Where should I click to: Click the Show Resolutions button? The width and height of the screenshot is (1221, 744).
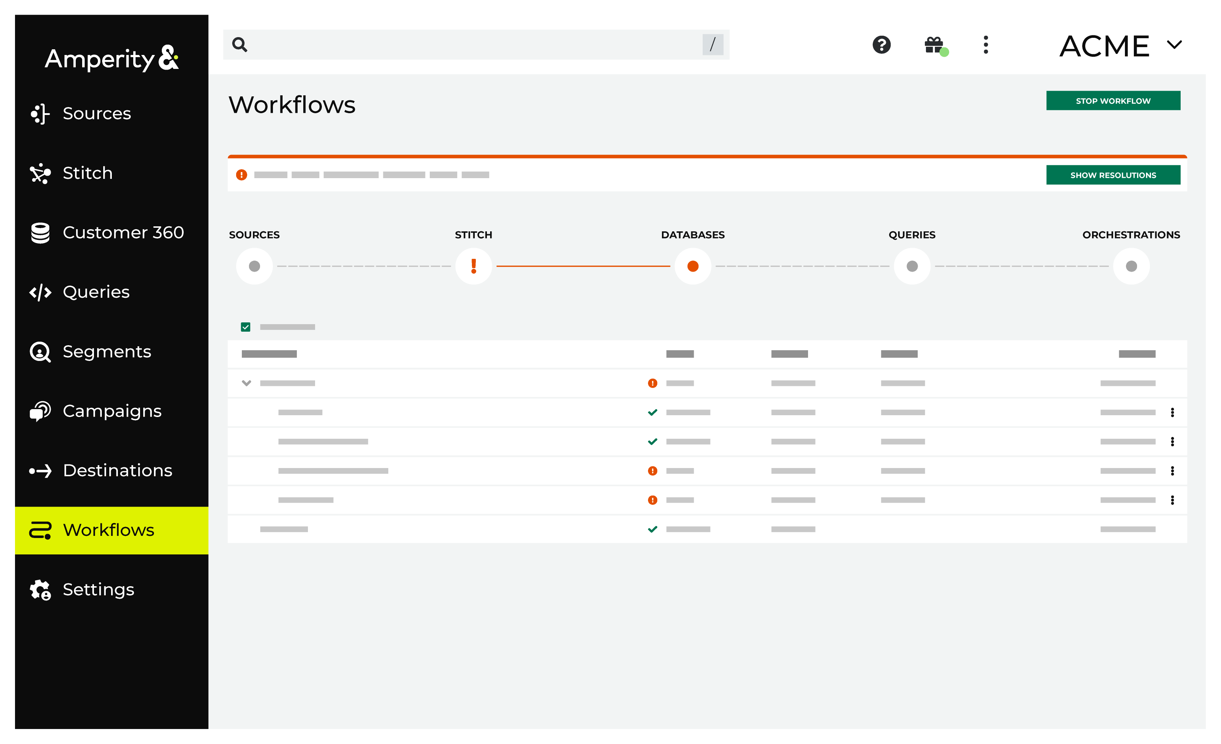click(x=1114, y=174)
